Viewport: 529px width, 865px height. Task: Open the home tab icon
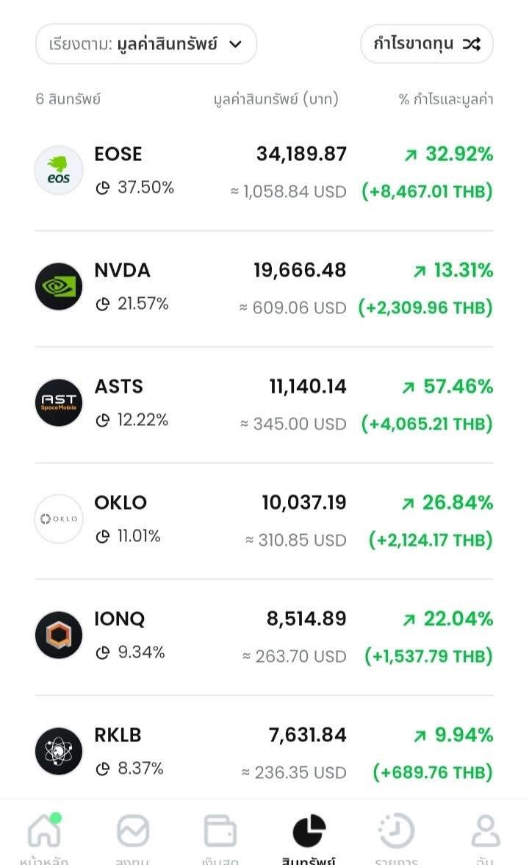[44, 831]
